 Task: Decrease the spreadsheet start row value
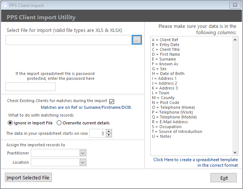click(x=109, y=135)
